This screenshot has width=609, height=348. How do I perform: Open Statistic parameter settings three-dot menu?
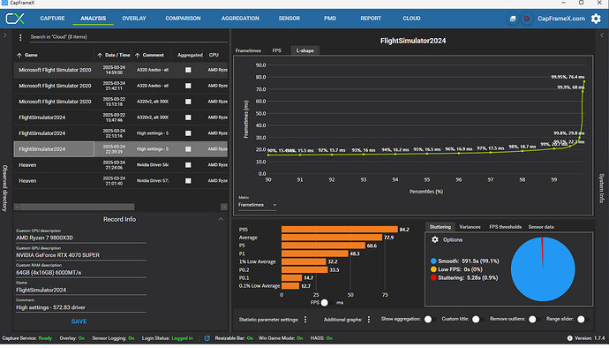pyautogui.click(x=305, y=319)
